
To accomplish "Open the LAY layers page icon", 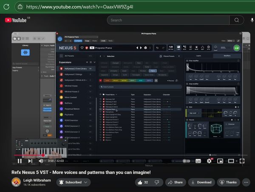I will (190, 48).
